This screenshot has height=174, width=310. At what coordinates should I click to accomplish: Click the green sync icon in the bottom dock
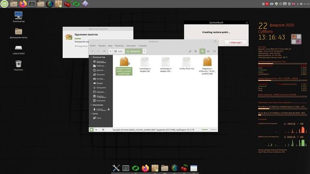point(136,168)
